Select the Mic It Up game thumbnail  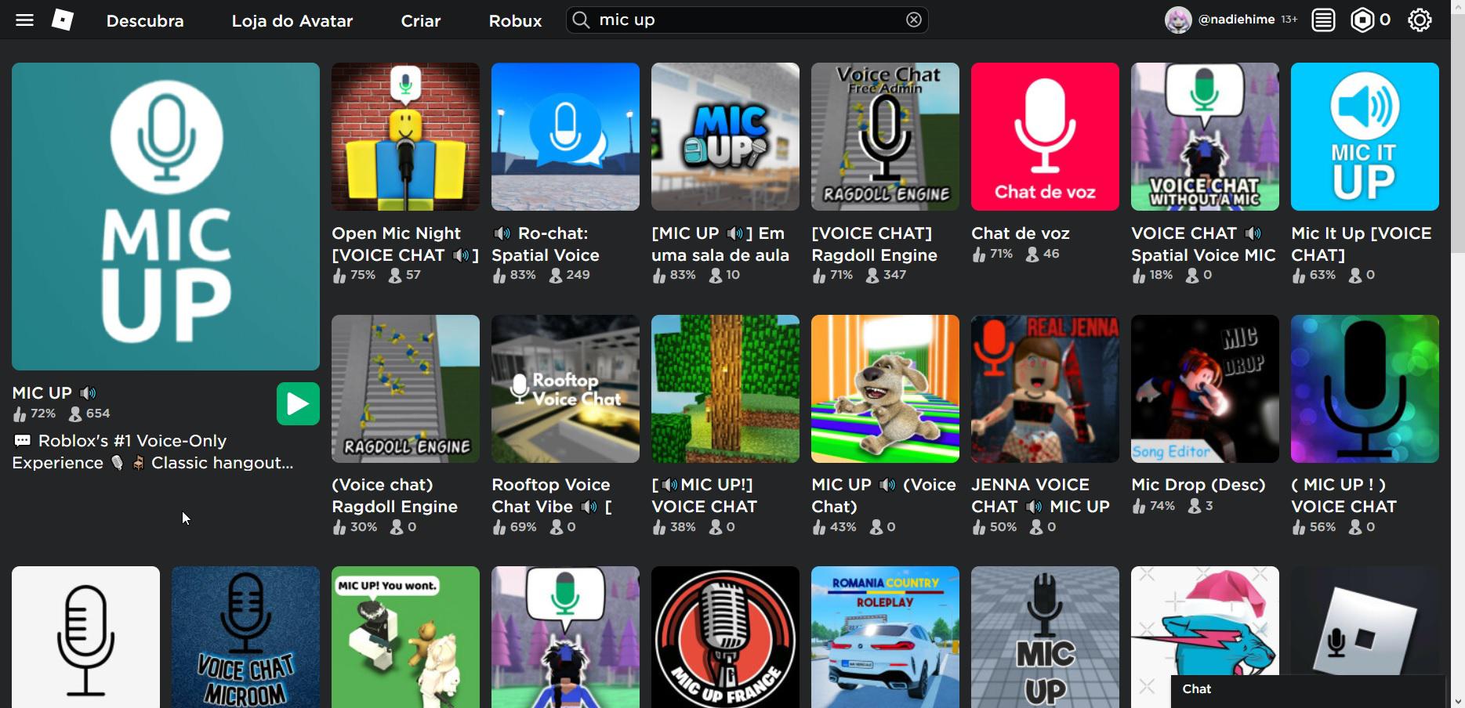point(1364,137)
